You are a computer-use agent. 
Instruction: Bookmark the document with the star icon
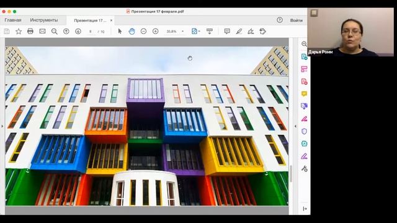point(19,32)
